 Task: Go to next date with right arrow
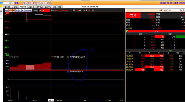tap(179, 10)
